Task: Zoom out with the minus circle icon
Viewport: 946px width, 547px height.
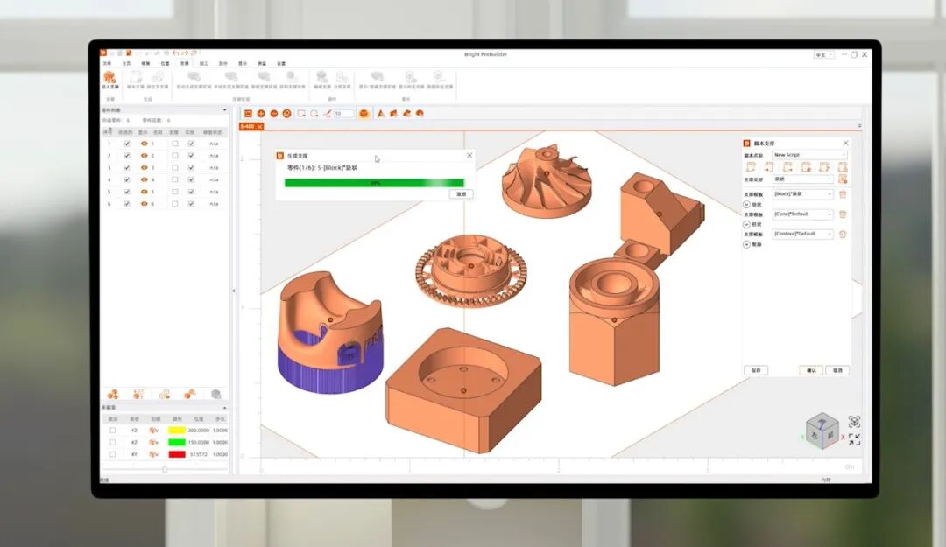Action: tap(274, 114)
